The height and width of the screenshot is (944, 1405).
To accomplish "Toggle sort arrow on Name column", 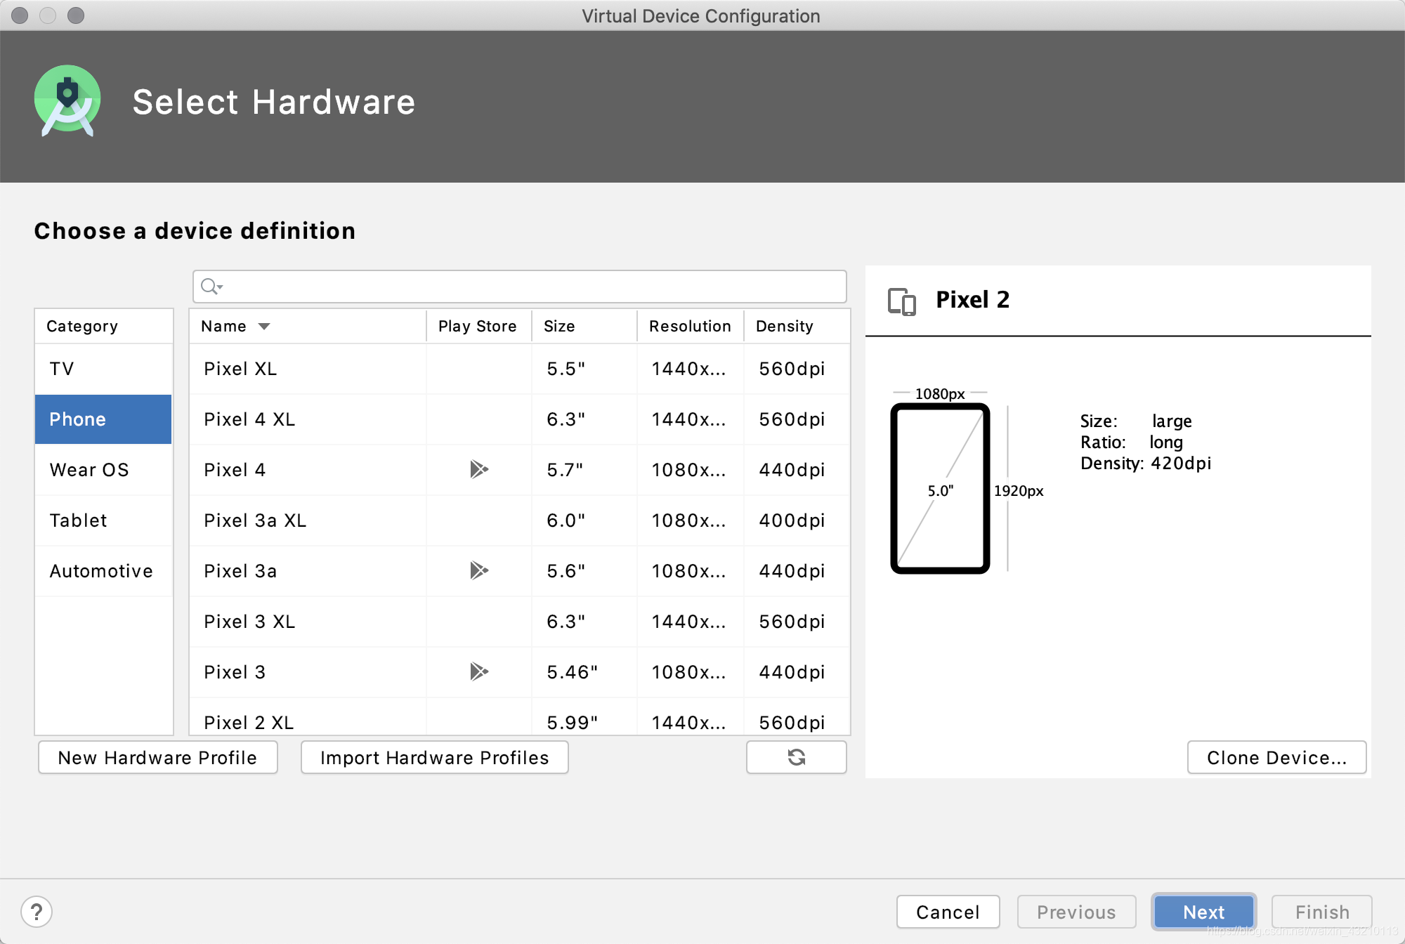I will click(x=264, y=326).
